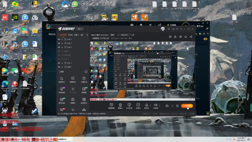252x142 pixels.
Task: Open 玩家对战 tab in League client
Action: click(x=52, y=34)
